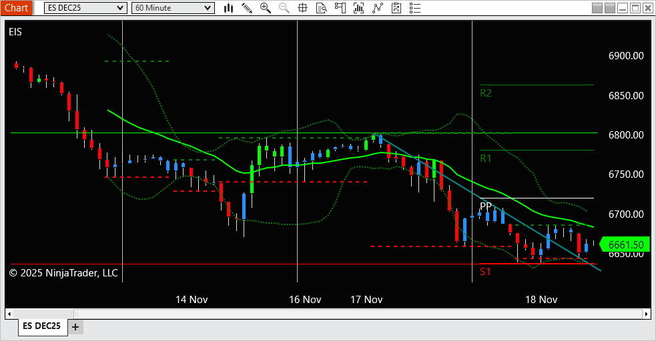The height and width of the screenshot is (341, 656).
Task: Click the 17 Nov date label
Action: tap(366, 300)
